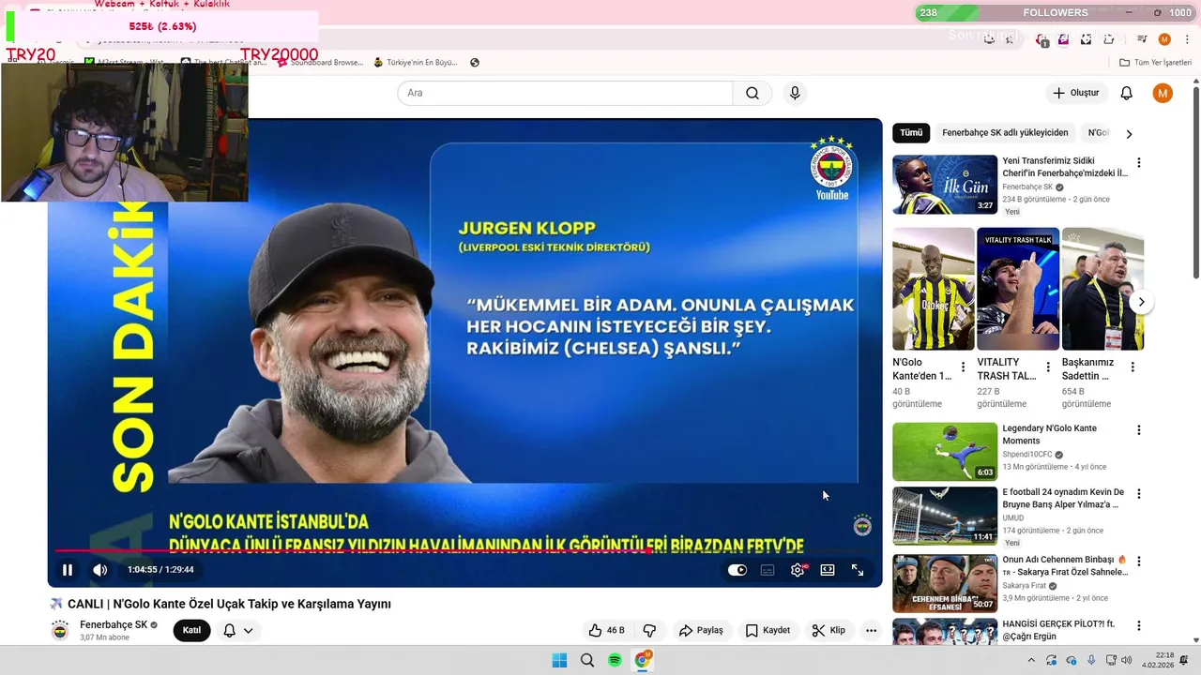Open menu for VITALITY TRASH TALK short
The height and width of the screenshot is (675, 1201).
coord(1047,367)
